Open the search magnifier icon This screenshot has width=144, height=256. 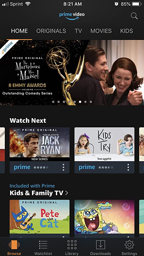134,16
